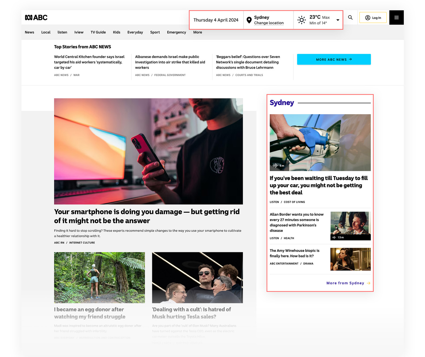Click the INTERNET CULTURE tag
The image size is (425, 357).
(x=82, y=243)
